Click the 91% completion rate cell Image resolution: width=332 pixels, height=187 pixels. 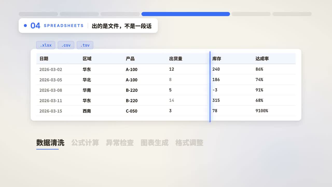(x=259, y=90)
